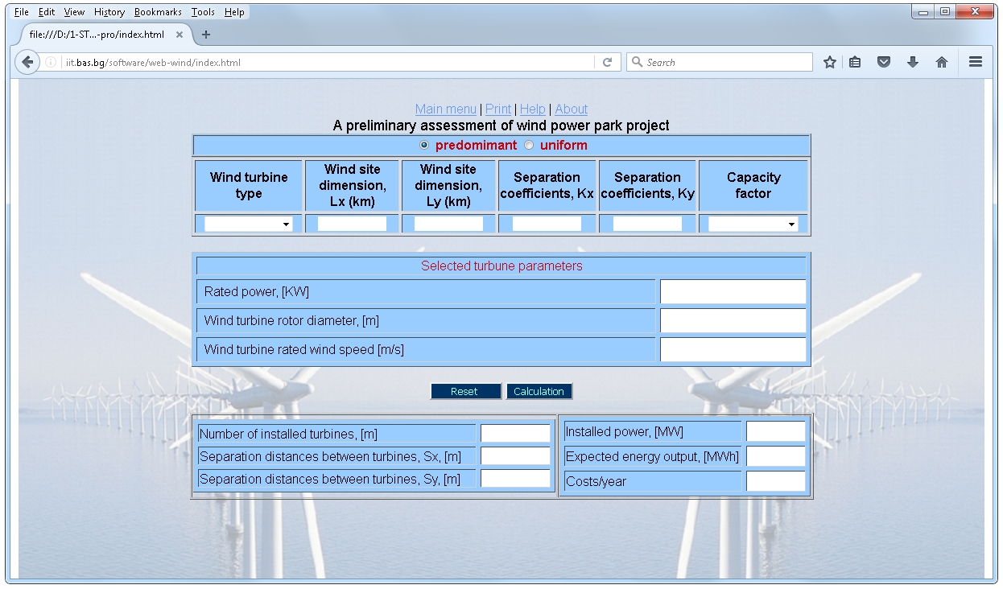Open the Pocket icon in toolbar
The width and height of the screenshot is (1003, 589).
(884, 62)
